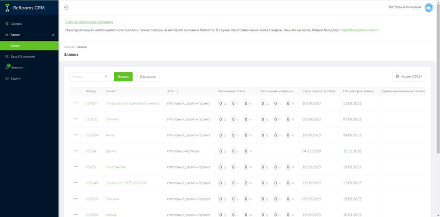Open request number 100050
Image resolution: width=440 pixels, height=217 pixels.
tap(91, 199)
